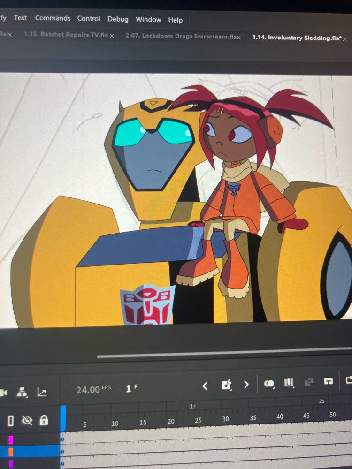Image resolution: width=352 pixels, height=469 pixels.
Task: Click the center frame icon in timeline
Action: pos(329,381)
